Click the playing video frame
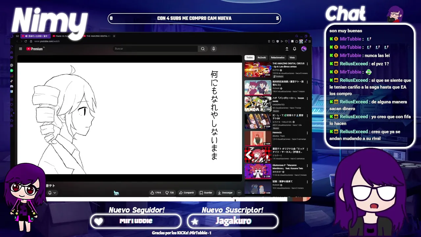The image size is (421, 237). click(130, 118)
